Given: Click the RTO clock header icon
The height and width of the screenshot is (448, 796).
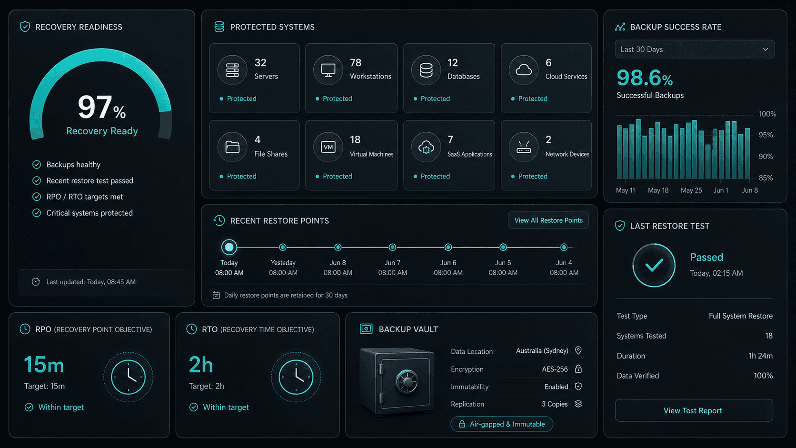Looking at the screenshot, I should 191,329.
